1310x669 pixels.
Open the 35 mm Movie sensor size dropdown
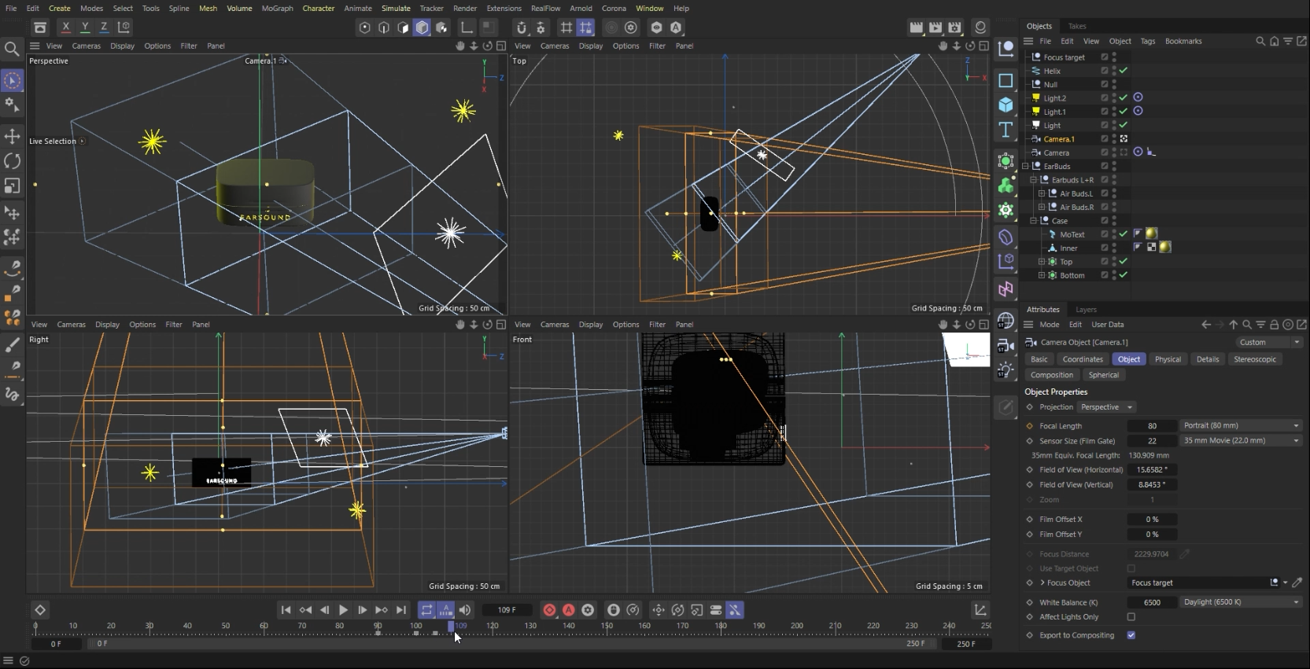pos(1241,440)
